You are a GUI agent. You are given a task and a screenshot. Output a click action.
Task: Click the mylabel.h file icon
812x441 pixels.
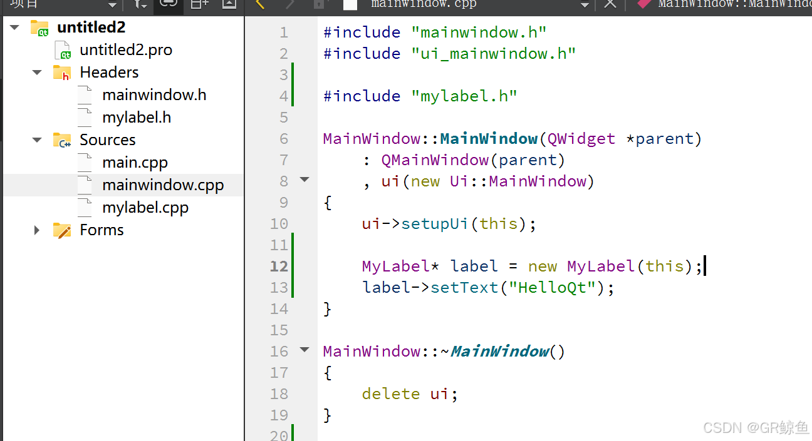(x=85, y=118)
